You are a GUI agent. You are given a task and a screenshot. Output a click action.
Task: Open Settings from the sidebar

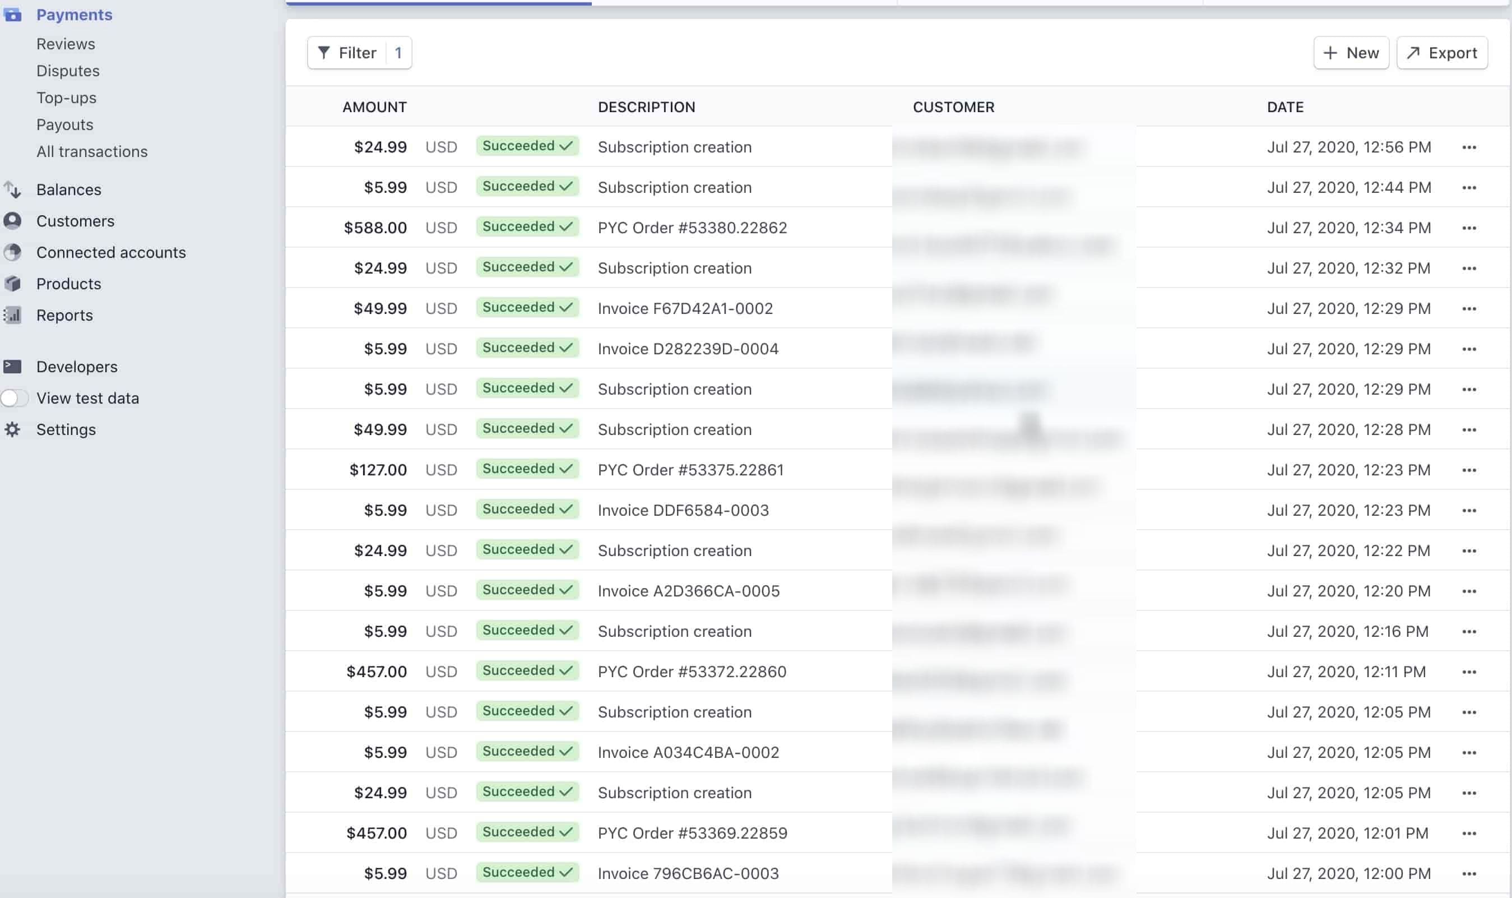66,429
